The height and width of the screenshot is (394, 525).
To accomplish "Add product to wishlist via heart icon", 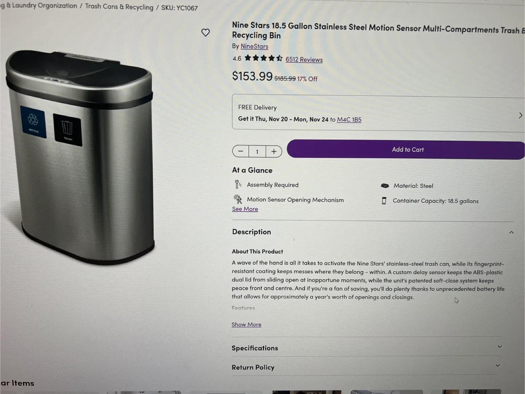I will tap(206, 32).
